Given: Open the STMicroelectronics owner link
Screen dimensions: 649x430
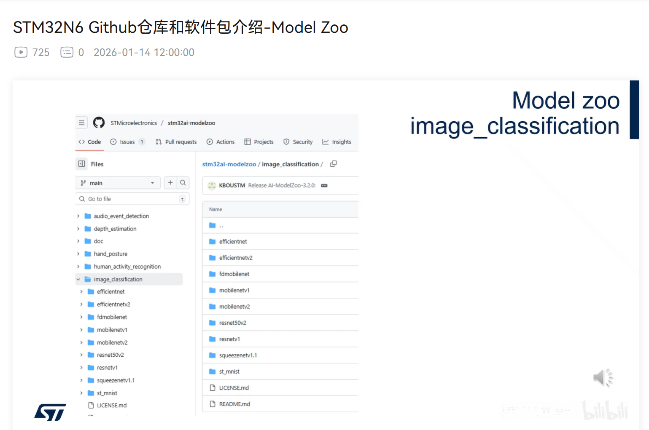Looking at the screenshot, I should click(134, 123).
